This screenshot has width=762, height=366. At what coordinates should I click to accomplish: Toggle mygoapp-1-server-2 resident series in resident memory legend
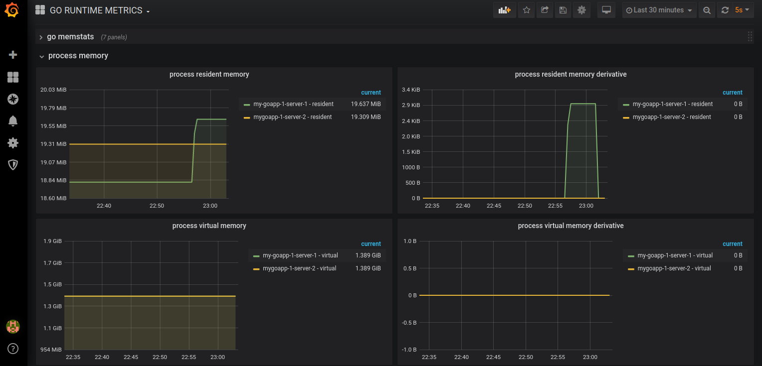click(x=293, y=117)
